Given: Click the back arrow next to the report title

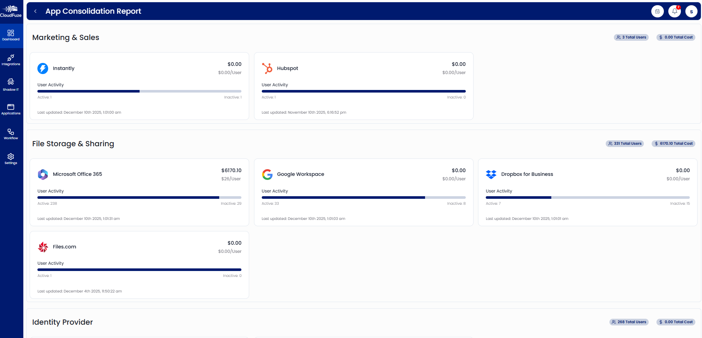Looking at the screenshot, I should coord(35,11).
